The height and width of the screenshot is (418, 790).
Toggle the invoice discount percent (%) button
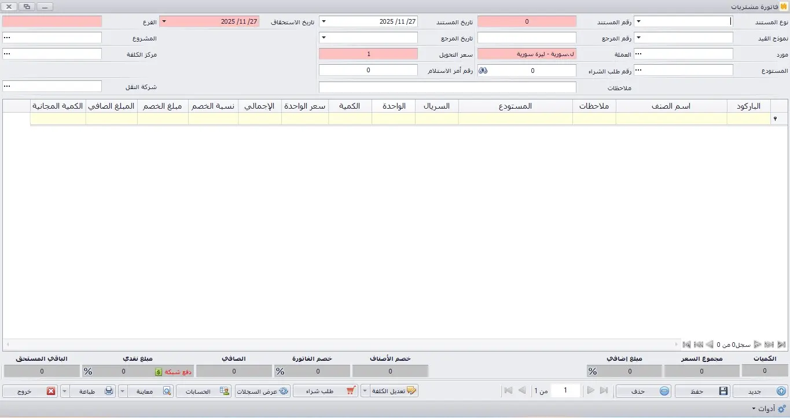279,371
